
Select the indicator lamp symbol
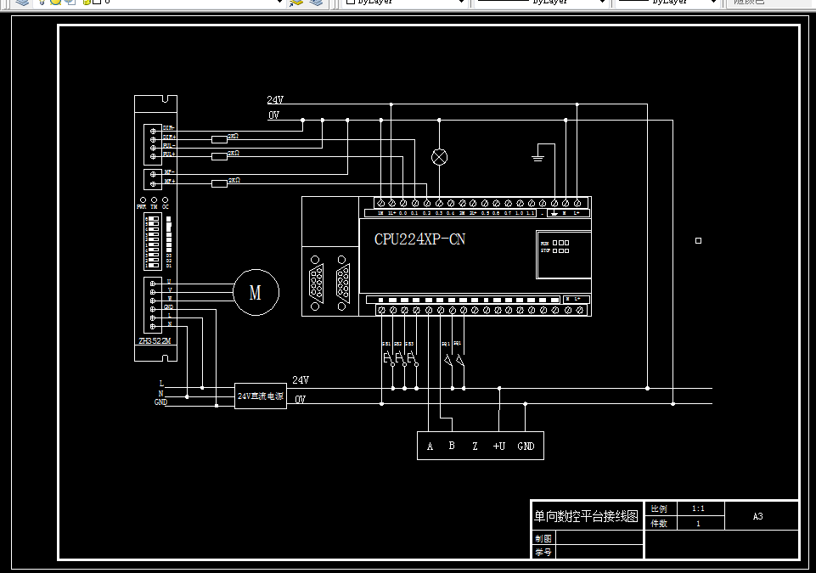[439, 157]
